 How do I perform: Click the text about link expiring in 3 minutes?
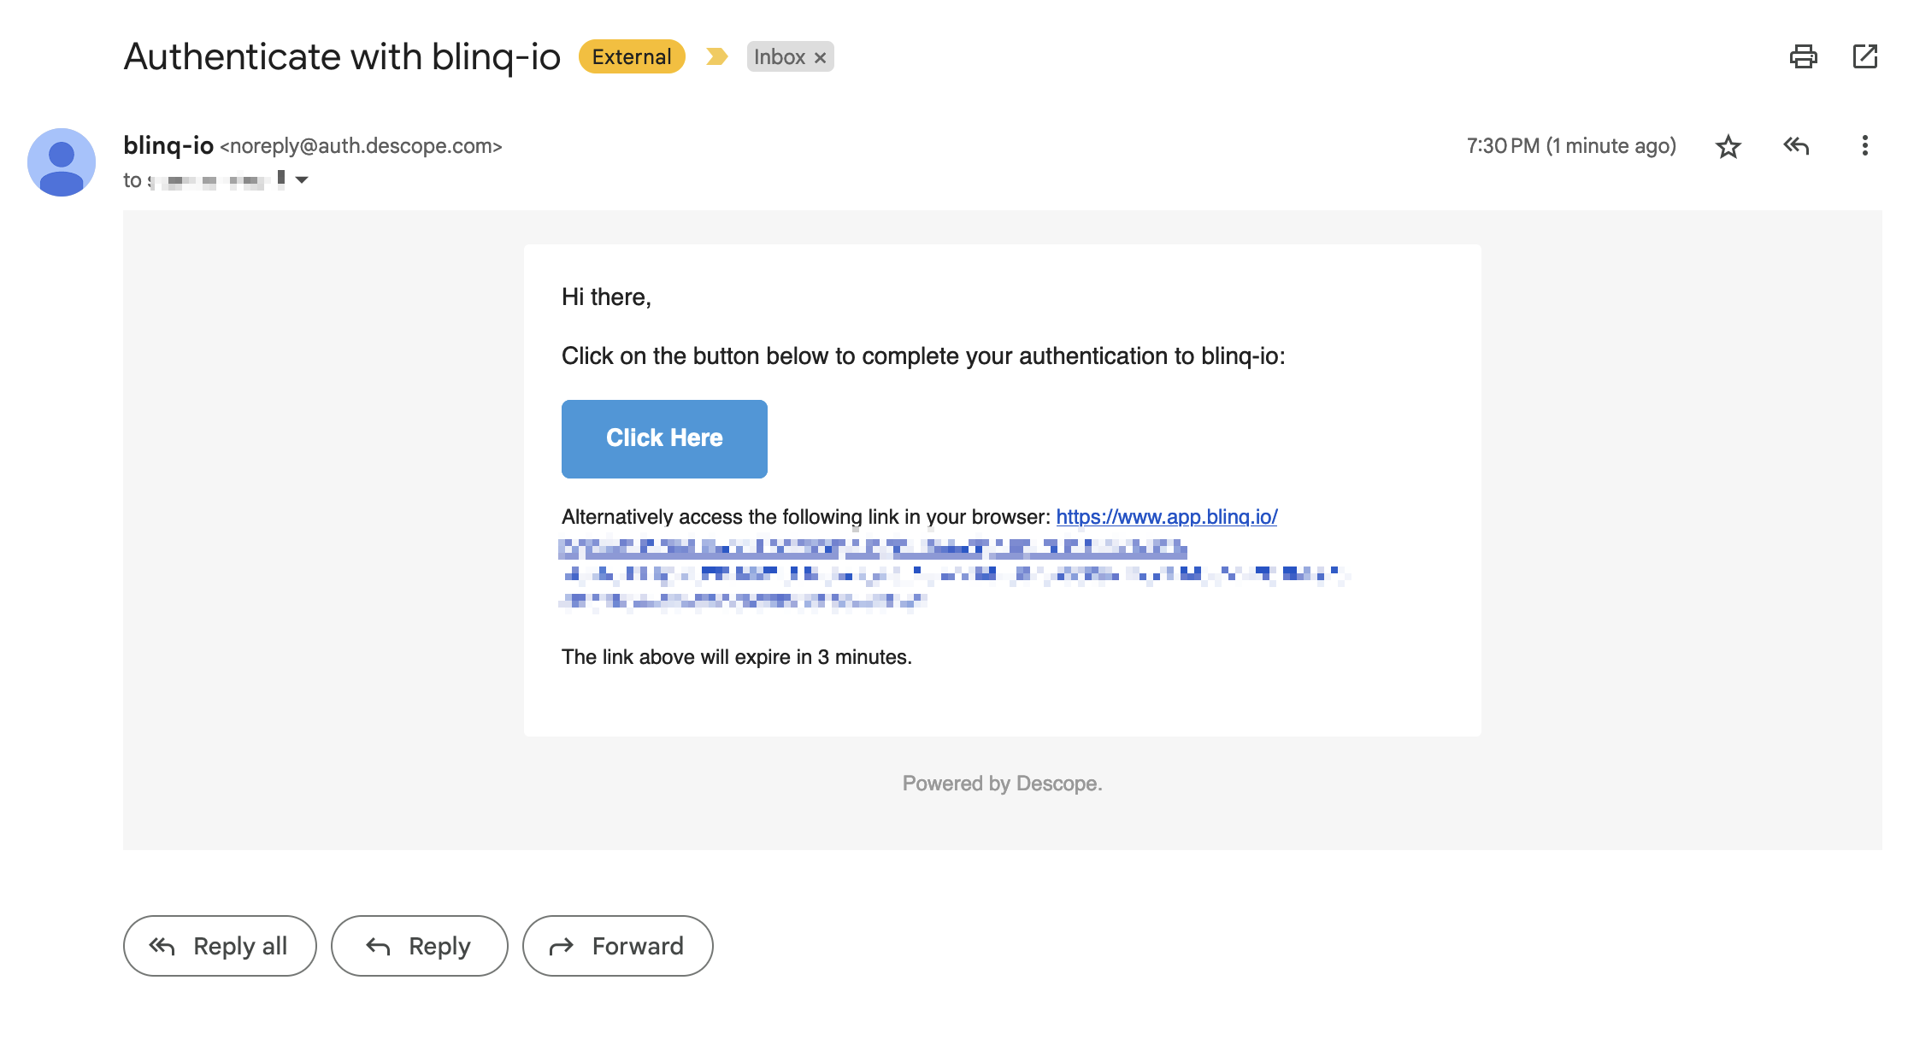pos(737,657)
